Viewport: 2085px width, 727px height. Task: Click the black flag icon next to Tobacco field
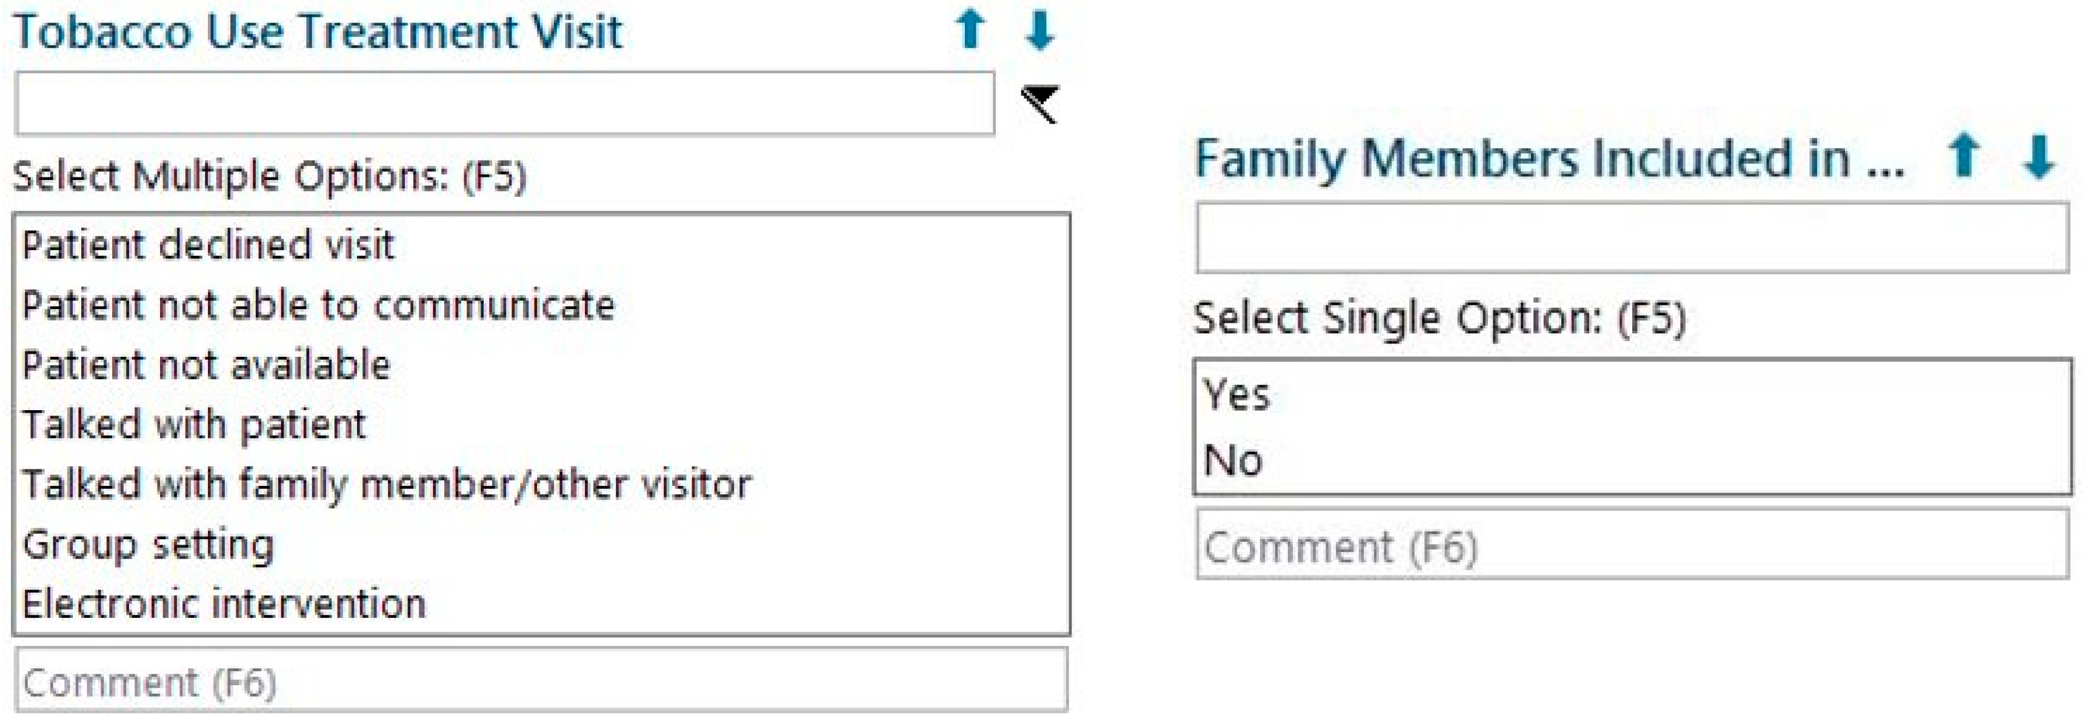click(1040, 104)
